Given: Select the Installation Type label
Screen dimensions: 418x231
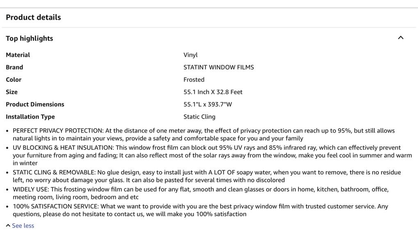Looking at the screenshot, I should 30,116.
